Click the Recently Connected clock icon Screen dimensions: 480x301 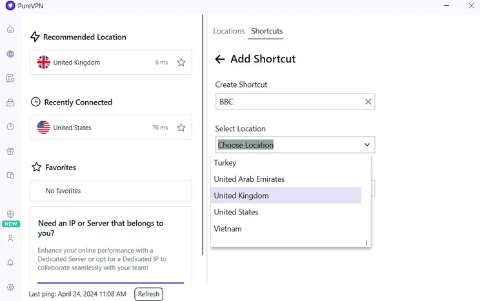point(35,102)
